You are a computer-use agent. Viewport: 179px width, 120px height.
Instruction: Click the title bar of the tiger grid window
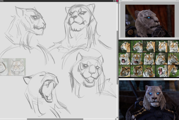coord(149,39)
